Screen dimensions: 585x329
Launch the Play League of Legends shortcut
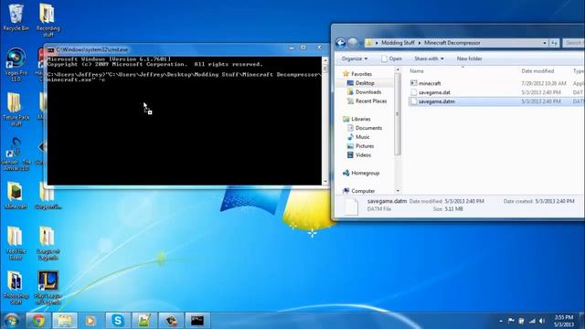pyautogui.click(x=48, y=288)
